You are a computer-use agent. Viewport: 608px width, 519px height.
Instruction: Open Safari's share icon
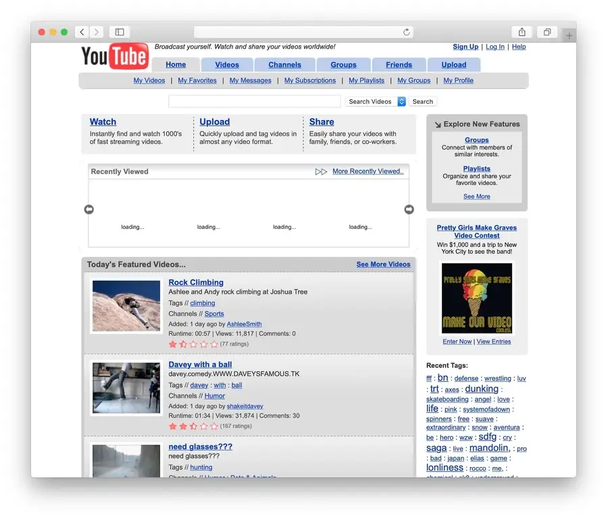(522, 32)
